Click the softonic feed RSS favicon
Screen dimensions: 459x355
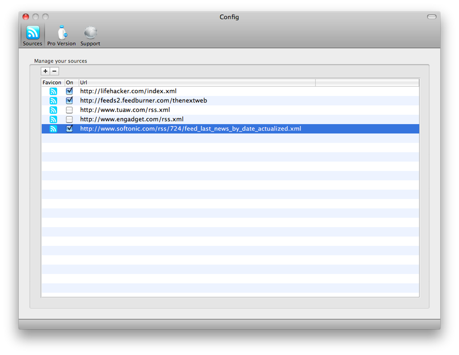[x=53, y=129]
